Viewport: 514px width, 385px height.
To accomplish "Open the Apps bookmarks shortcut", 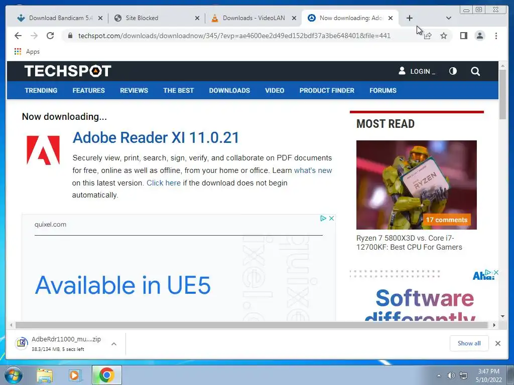I will click(x=27, y=52).
